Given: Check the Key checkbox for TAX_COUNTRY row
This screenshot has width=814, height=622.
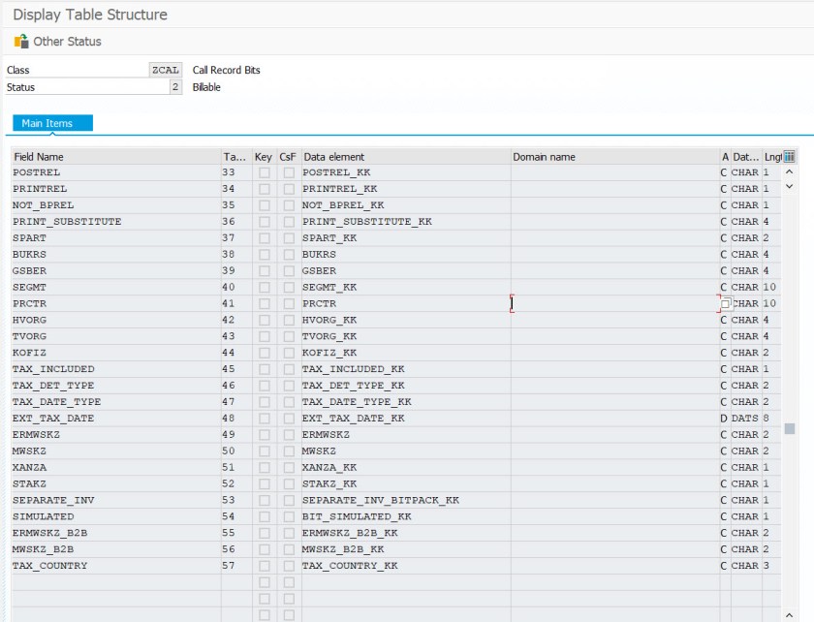Looking at the screenshot, I should tap(264, 566).
